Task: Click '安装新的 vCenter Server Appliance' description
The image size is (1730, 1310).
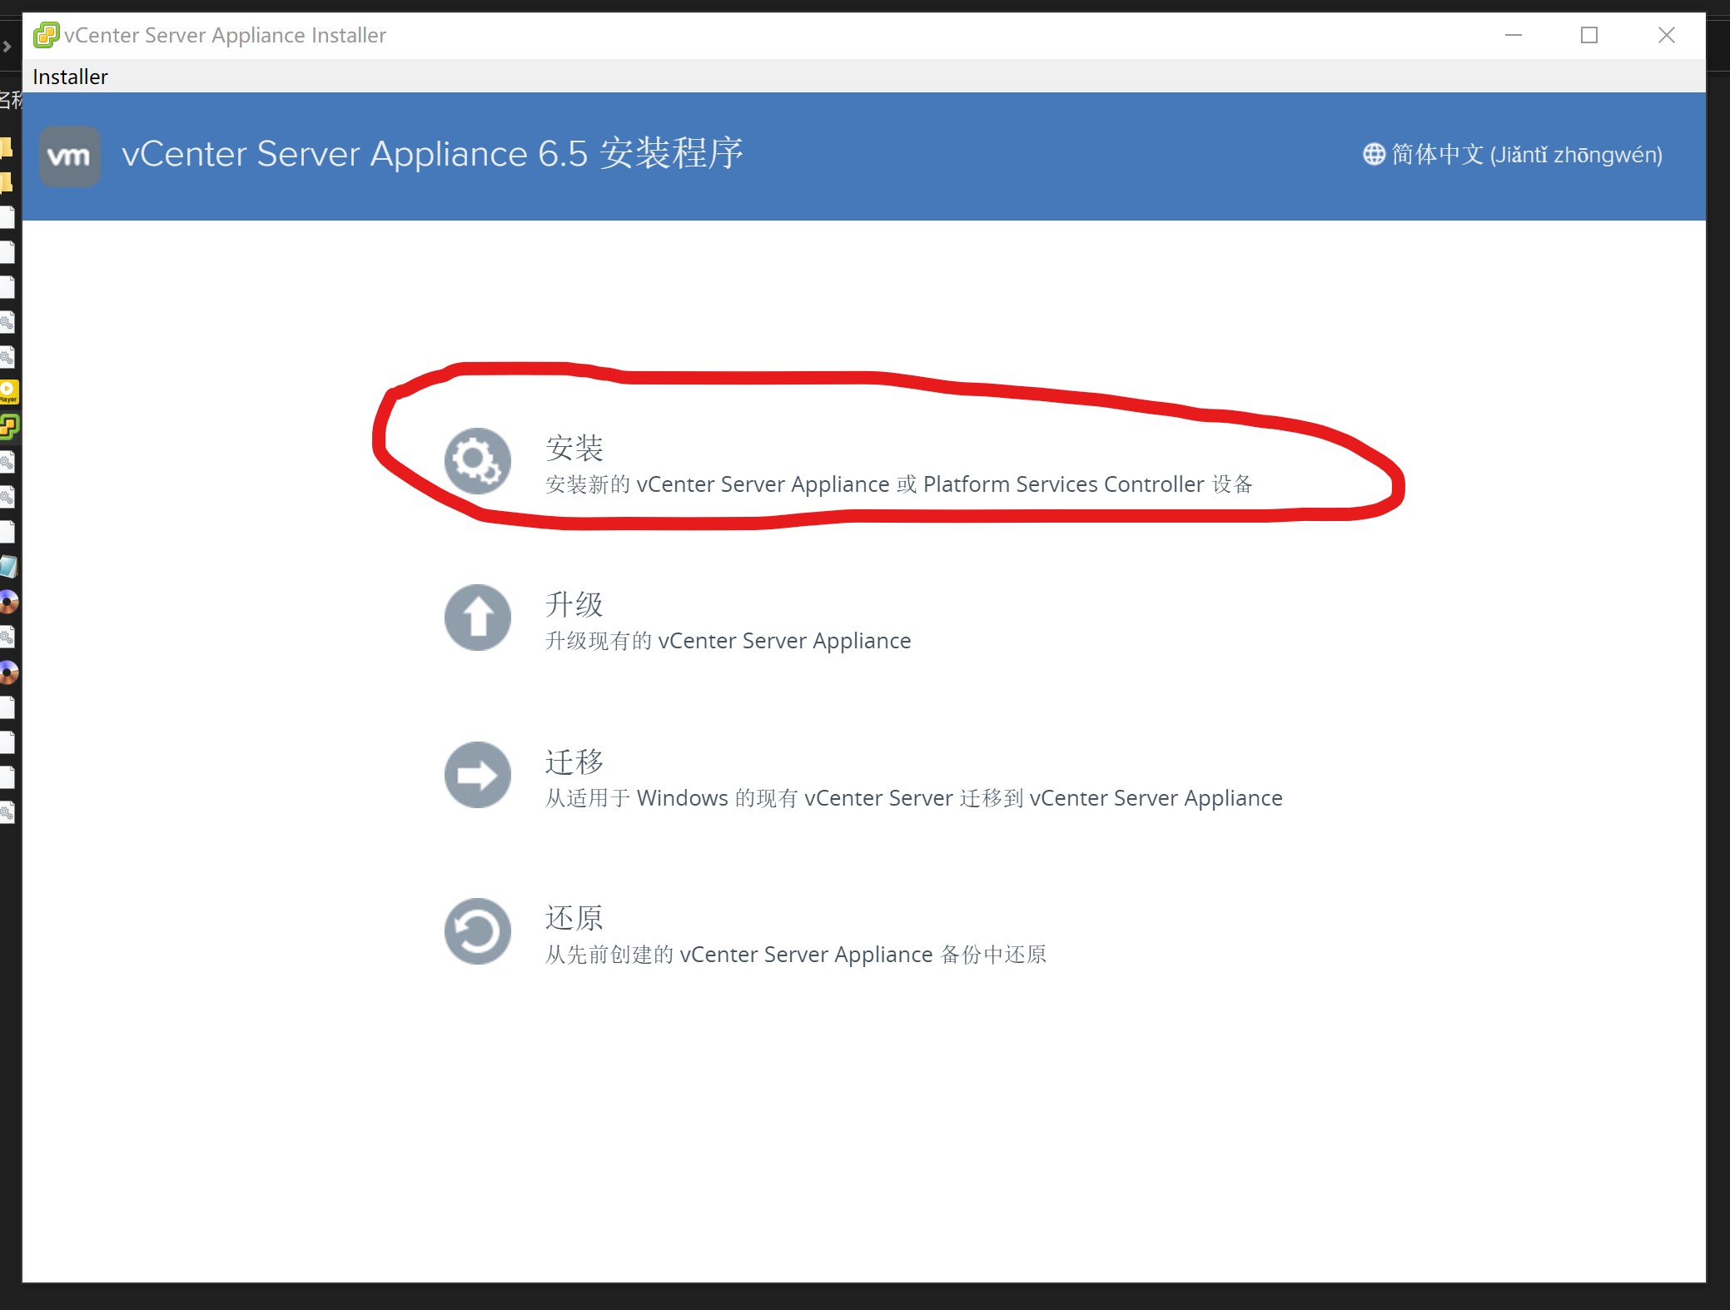Action: pyautogui.click(x=899, y=484)
